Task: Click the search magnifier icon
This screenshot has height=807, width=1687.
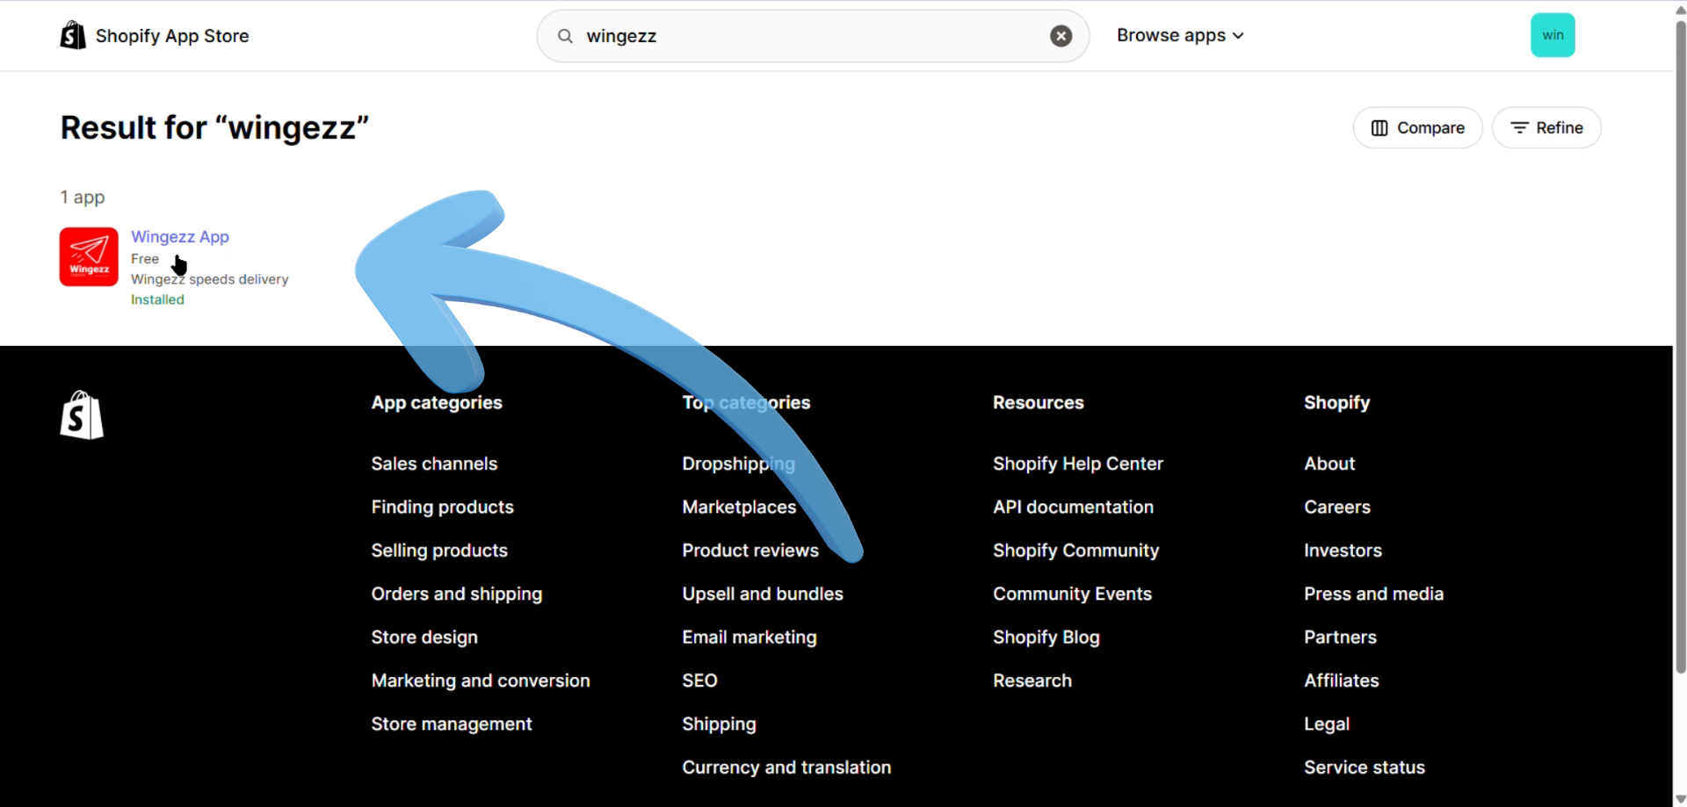Action: point(566,36)
